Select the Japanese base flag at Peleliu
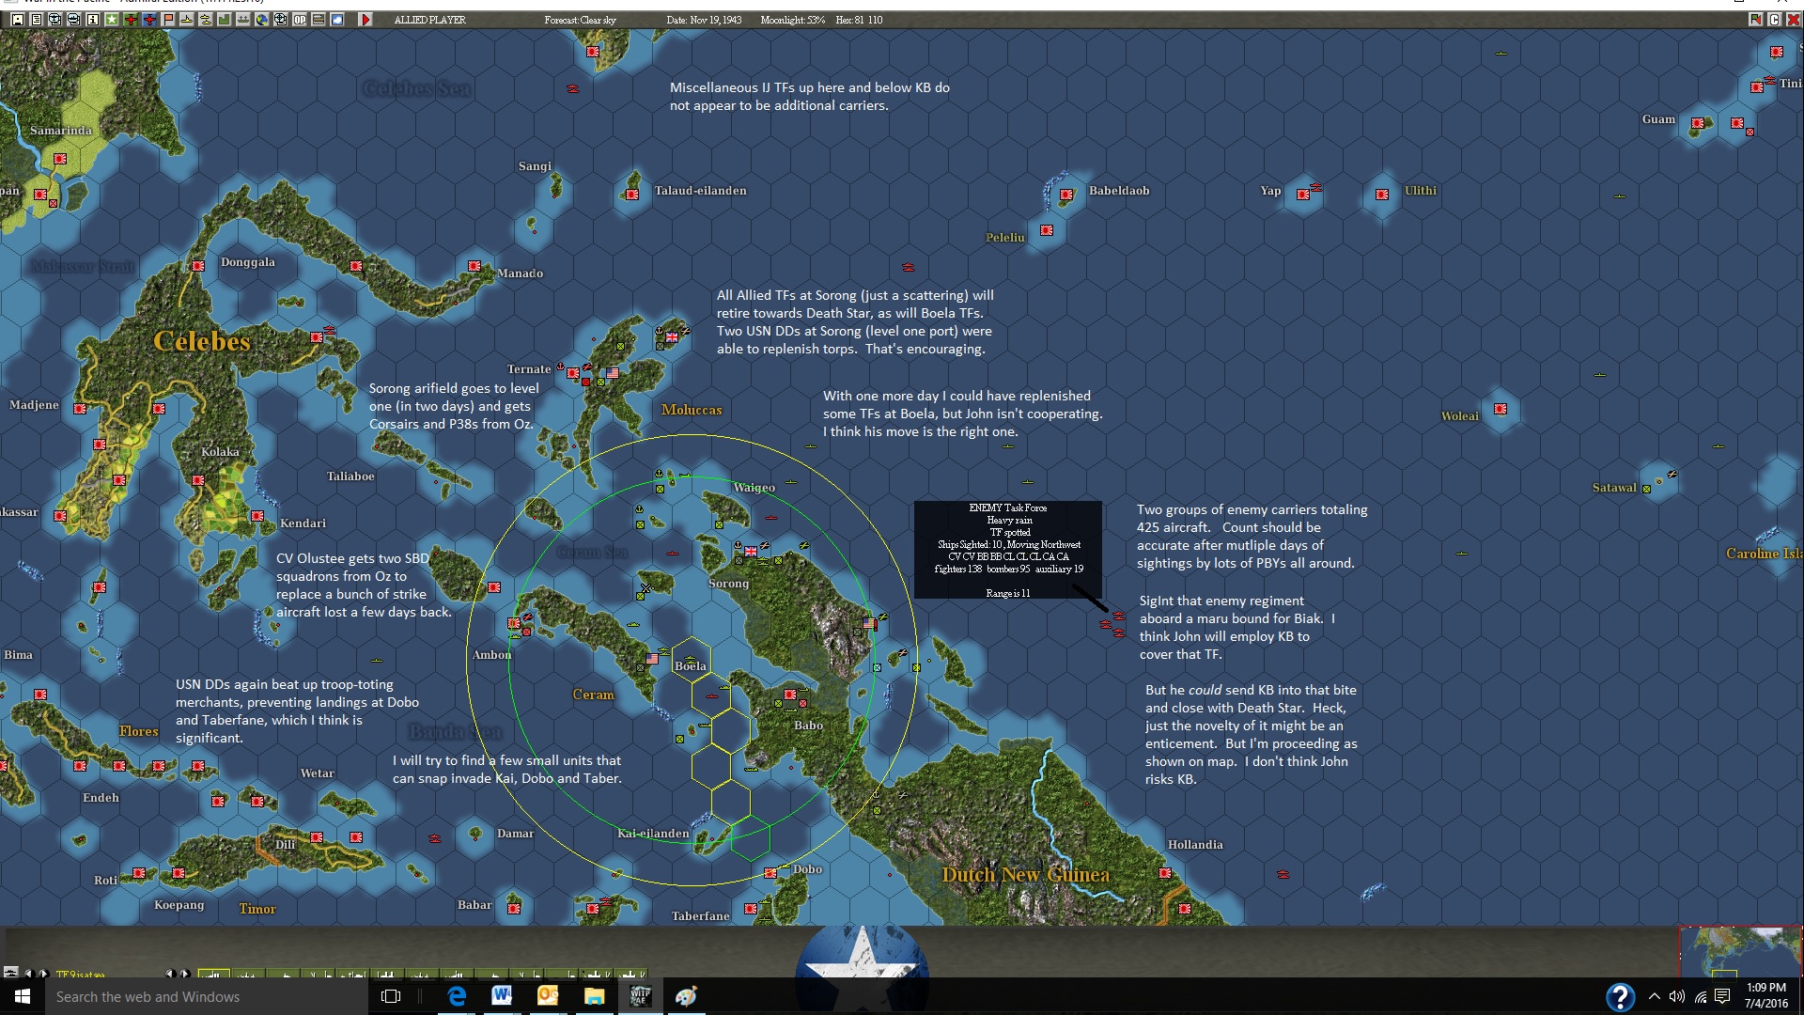 click(1047, 230)
